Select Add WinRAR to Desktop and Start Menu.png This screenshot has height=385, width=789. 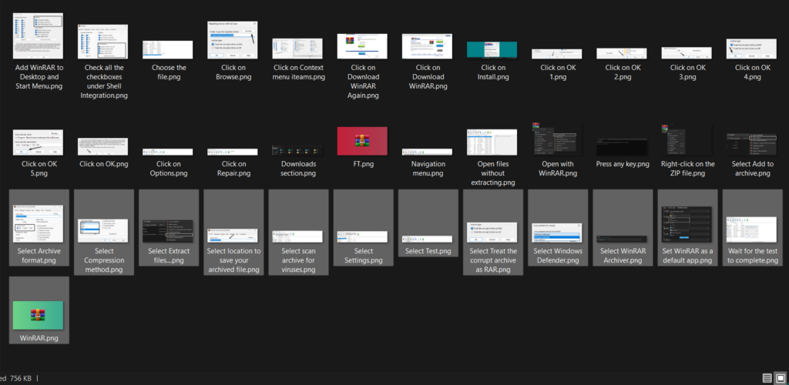(x=39, y=35)
